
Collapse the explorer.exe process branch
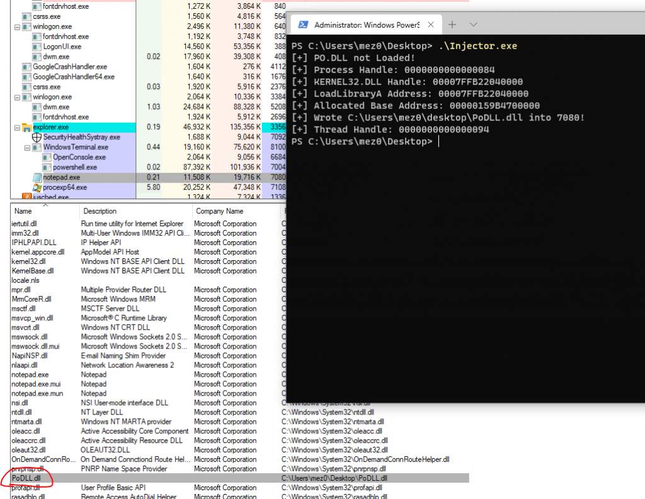pos(17,127)
